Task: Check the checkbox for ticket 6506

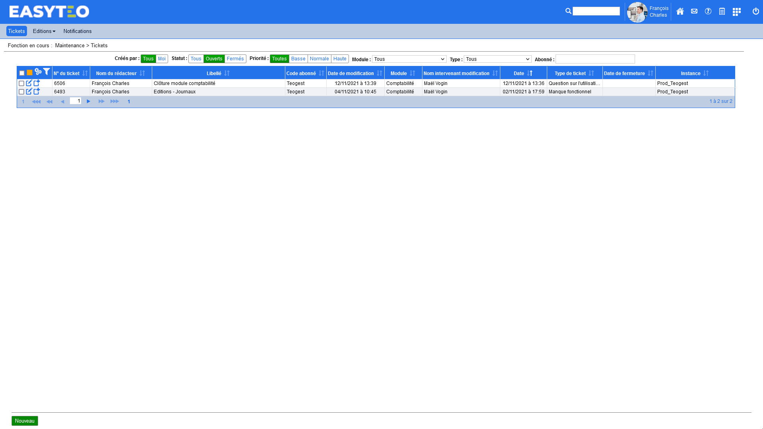Action: point(22,83)
